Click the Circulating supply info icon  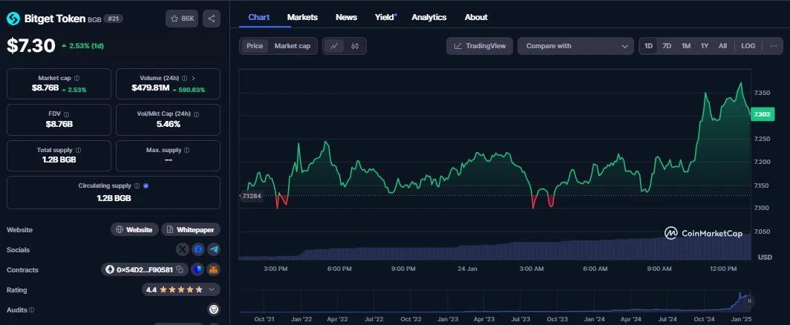click(137, 186)
